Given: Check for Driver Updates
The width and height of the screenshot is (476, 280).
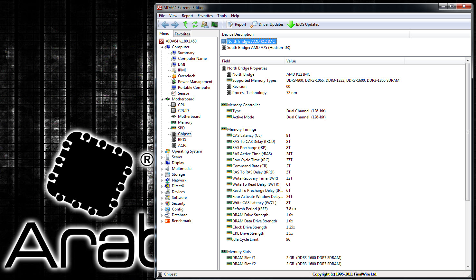Looking at the screenshot, I should pyautogui.click(x=267, y=24).
